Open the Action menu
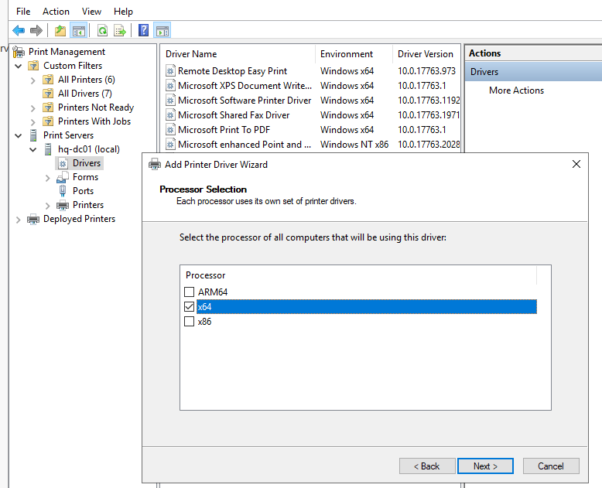The height and width of the screenshot is (488, 602). (56, 12)
